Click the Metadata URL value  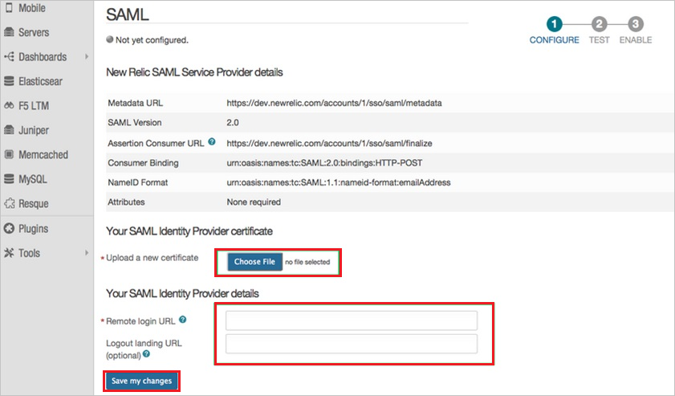click(x=334, y=103)
